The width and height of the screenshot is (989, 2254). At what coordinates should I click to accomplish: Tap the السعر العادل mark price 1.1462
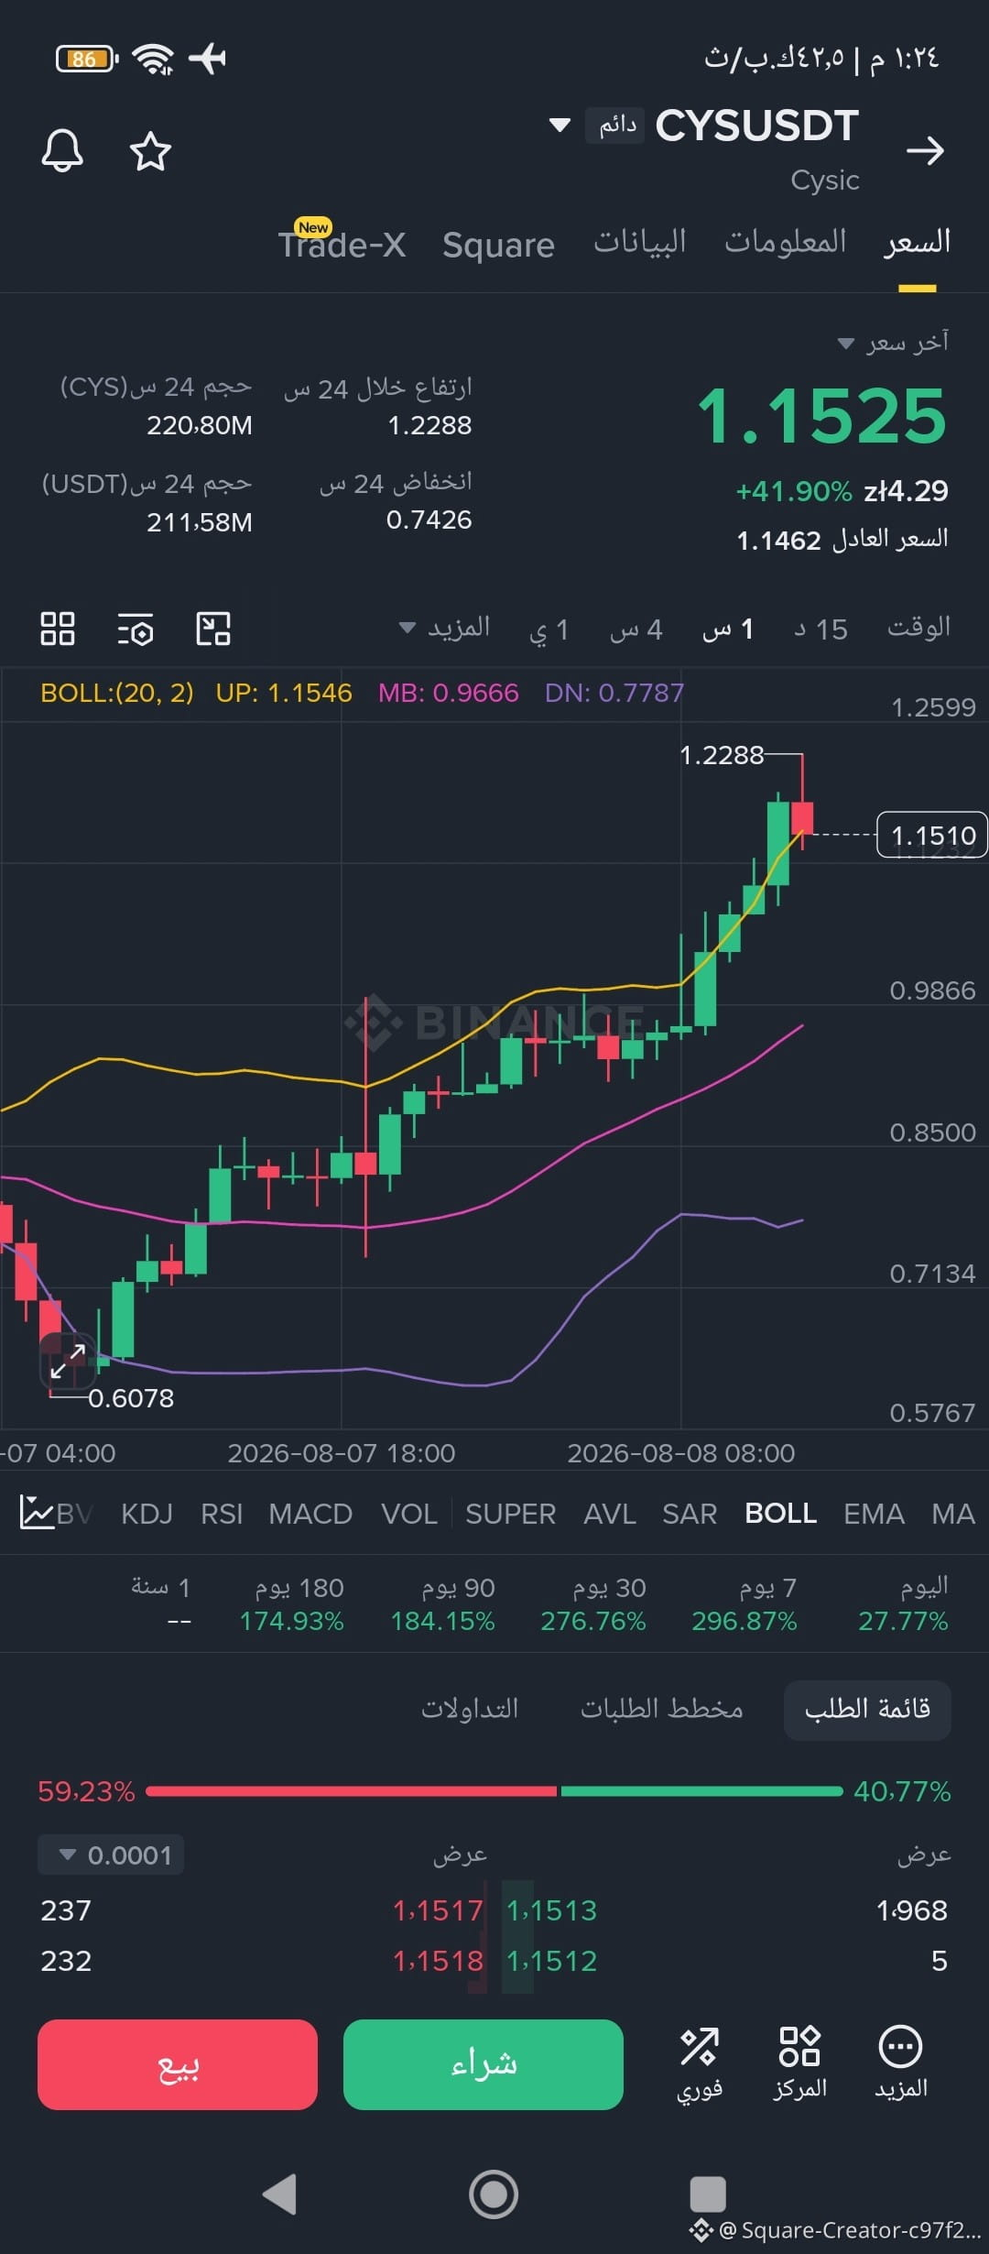[842, 540]
